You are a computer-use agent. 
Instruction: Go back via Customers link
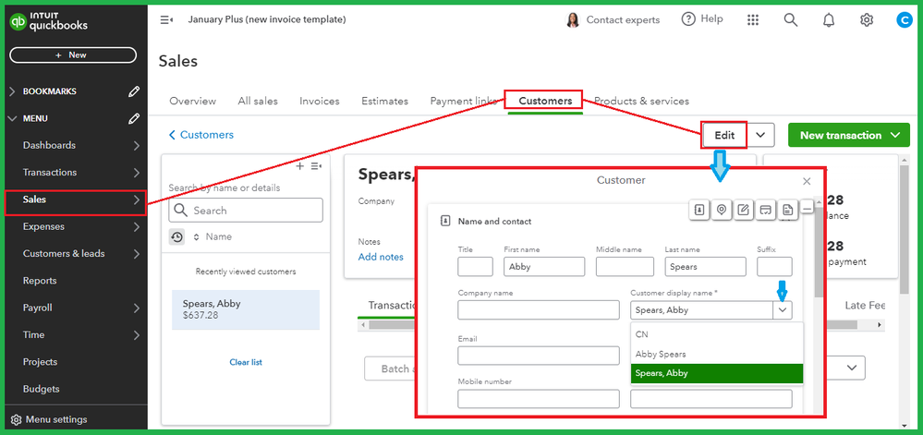[201, 135]
